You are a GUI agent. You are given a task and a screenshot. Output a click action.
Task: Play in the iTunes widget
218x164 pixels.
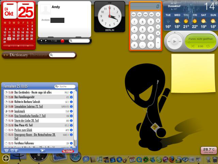pos(175,41)
